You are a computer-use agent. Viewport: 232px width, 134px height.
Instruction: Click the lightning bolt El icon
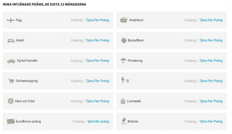[x=123, y=81]
